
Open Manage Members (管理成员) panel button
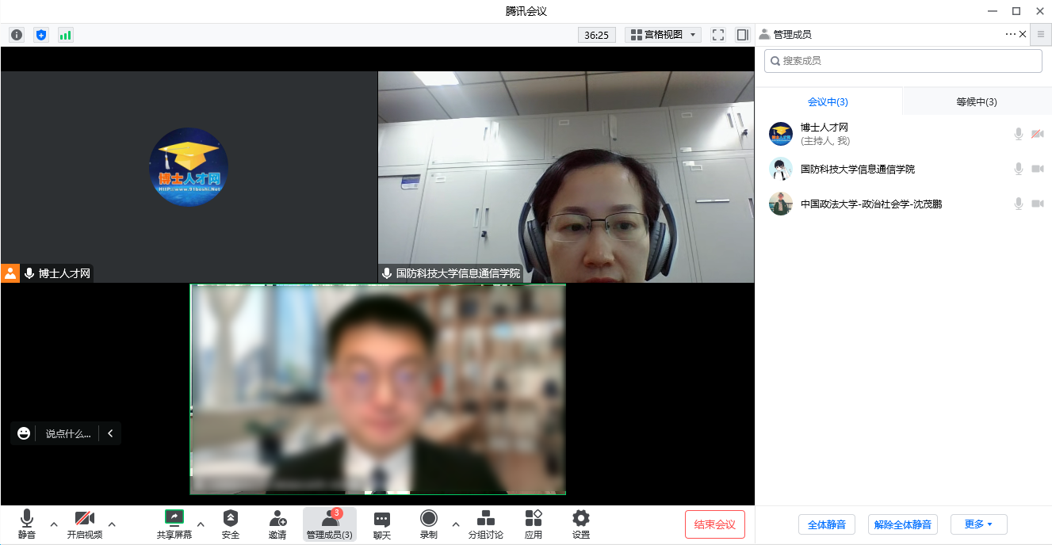pos(330,524)
